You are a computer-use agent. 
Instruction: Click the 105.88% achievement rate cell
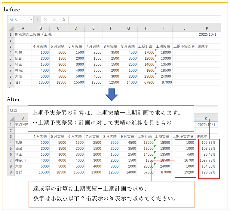[207, 142]
